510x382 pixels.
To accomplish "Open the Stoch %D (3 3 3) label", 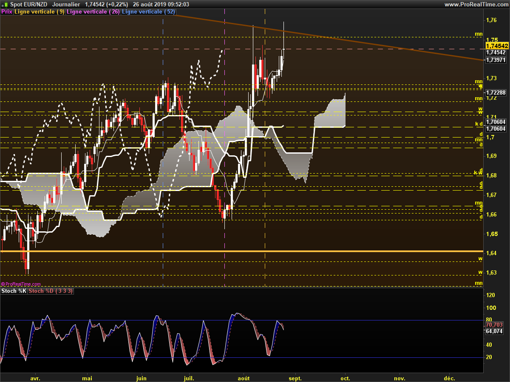I will 51,291.
